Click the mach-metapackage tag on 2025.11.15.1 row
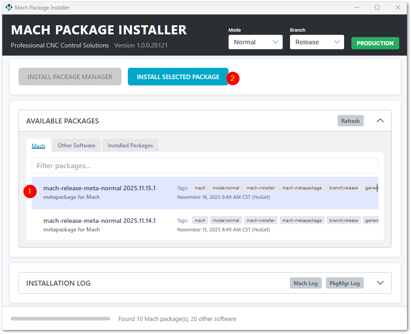411x334 pixels. click(302, 188)
